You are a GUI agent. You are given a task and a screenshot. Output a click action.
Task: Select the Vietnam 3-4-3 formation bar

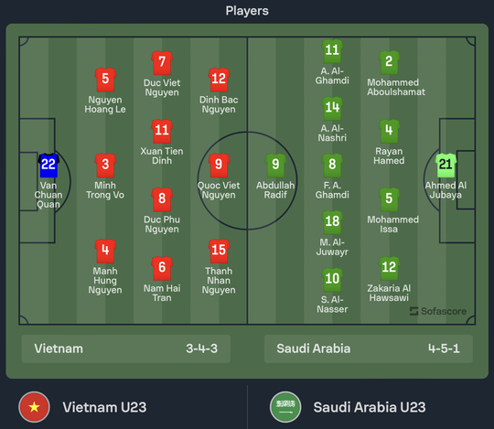click(x=126, y=349)
